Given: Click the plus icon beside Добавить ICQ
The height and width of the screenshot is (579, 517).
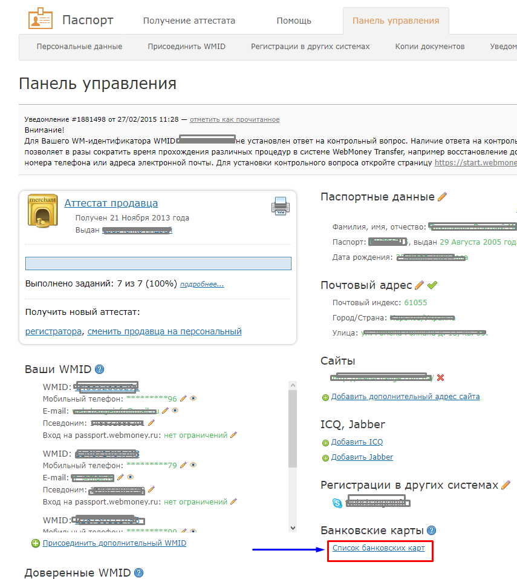Looking at the screenshot, I should tap(325, 443).
